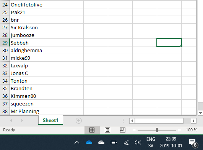Select cell containing bnr
This screenshot has height=150, width=203.
pyautogui.click(x=47, y=20)
